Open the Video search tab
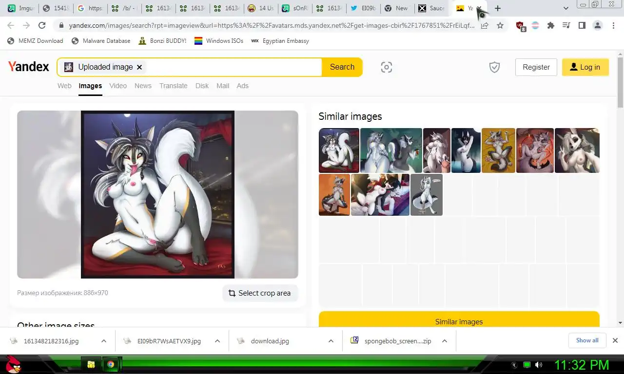 pos(118,86)
